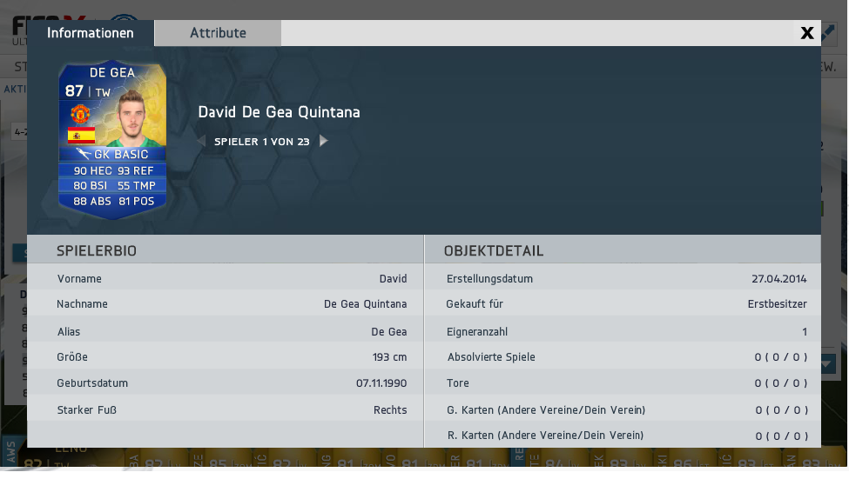Viewport: 849px width, 479px height.
Task: Click the Starker Fuß value Rechts
Action: (390, 409)
